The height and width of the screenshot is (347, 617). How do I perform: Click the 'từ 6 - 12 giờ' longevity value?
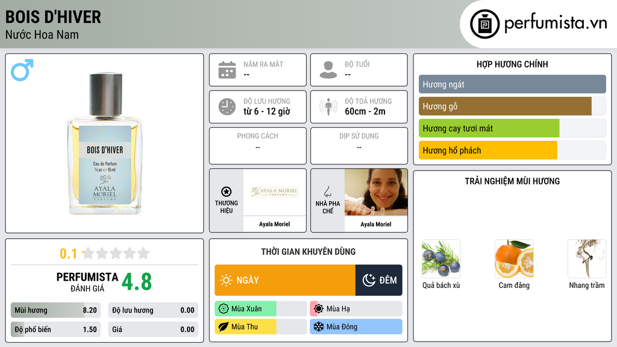tap(267, 111)
